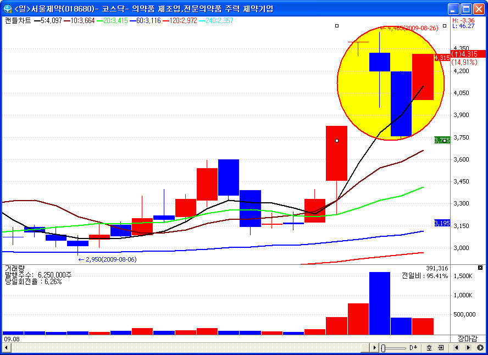Click the boxed arrow import icon in bottom toolbar
Screen dimensions: 488x355
click(441, 347)
